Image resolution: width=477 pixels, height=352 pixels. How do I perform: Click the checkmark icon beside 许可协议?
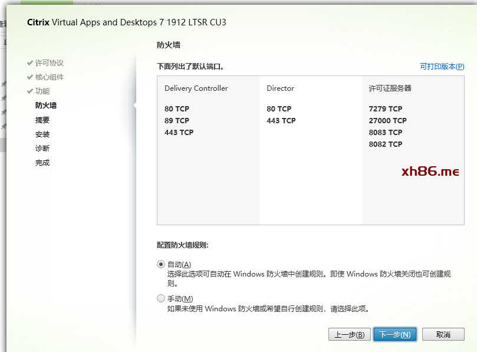(30, 63)
